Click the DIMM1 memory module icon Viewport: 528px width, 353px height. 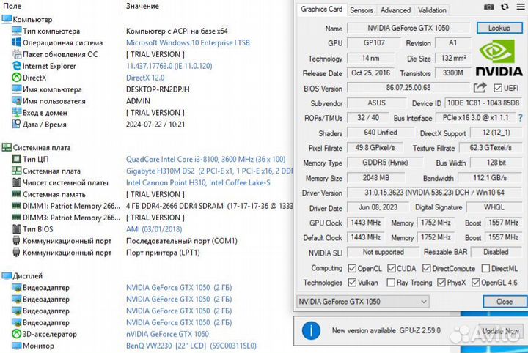[x=16, y=205]
